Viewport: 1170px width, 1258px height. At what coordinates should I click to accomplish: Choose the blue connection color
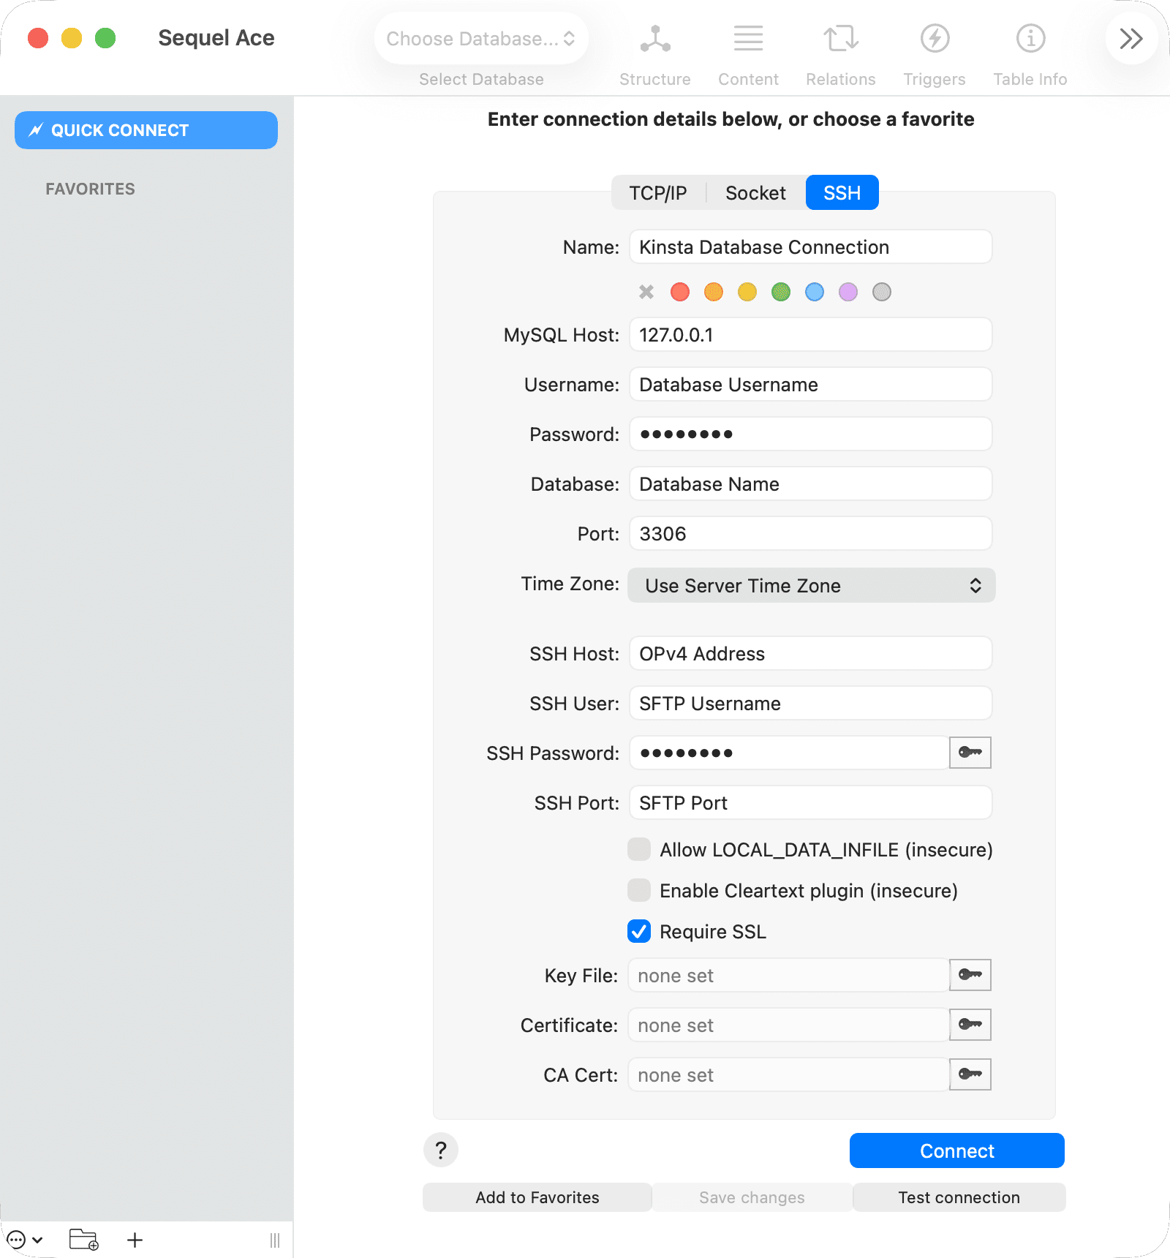coord(815,292)
